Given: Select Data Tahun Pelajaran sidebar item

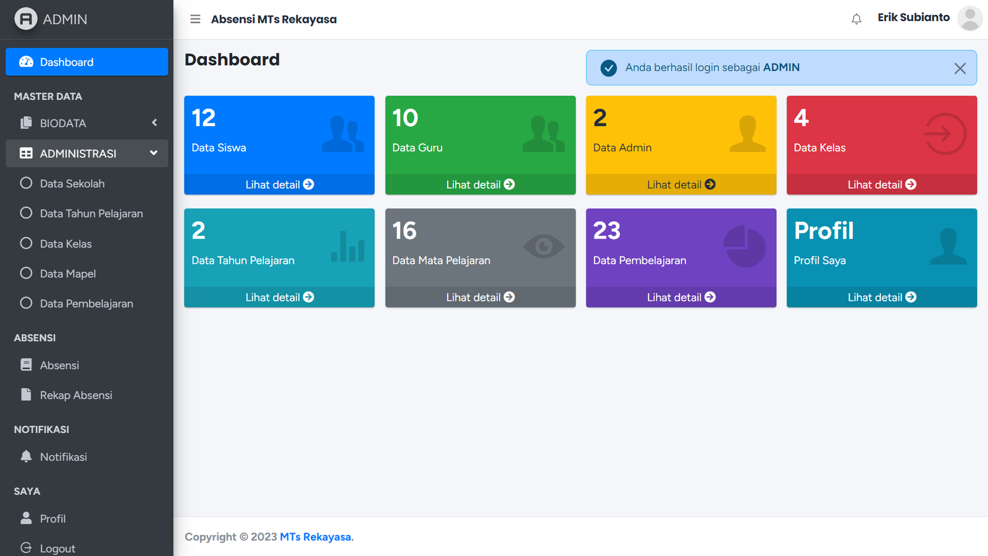Looking at the screenshot, I should (91, 214).
